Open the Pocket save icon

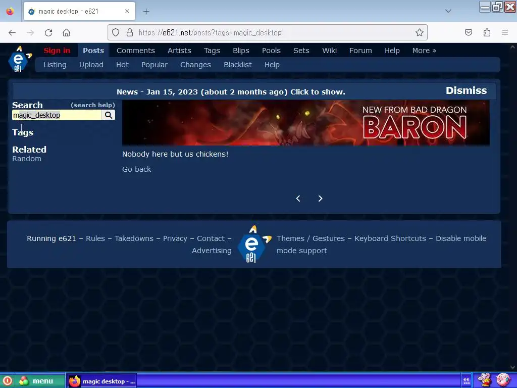(x=469, y=32)
